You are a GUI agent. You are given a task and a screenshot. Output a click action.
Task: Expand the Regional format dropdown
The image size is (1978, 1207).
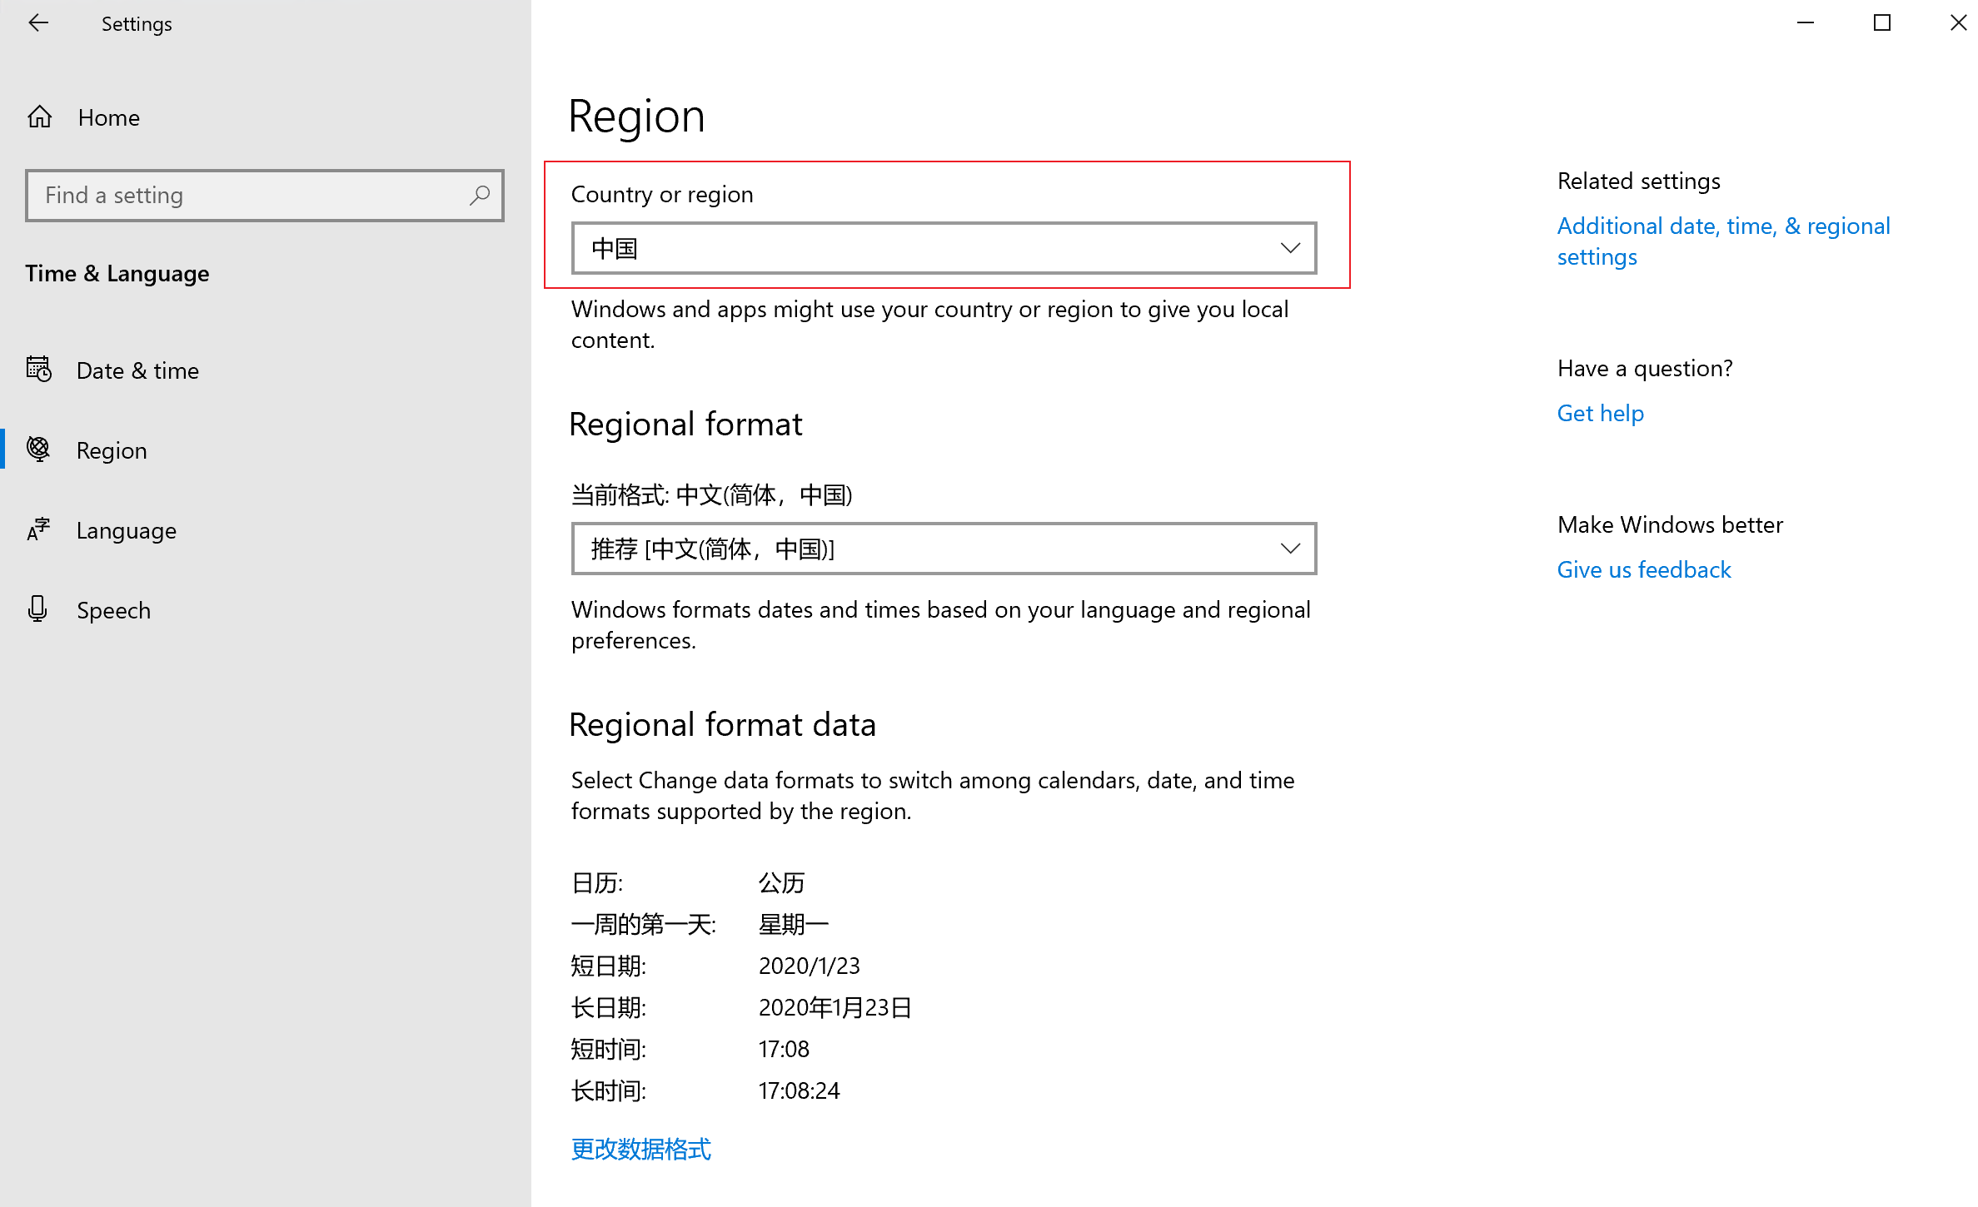[943, 549]
